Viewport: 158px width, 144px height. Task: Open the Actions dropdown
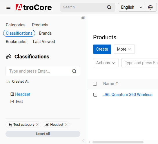click(106, 63)
